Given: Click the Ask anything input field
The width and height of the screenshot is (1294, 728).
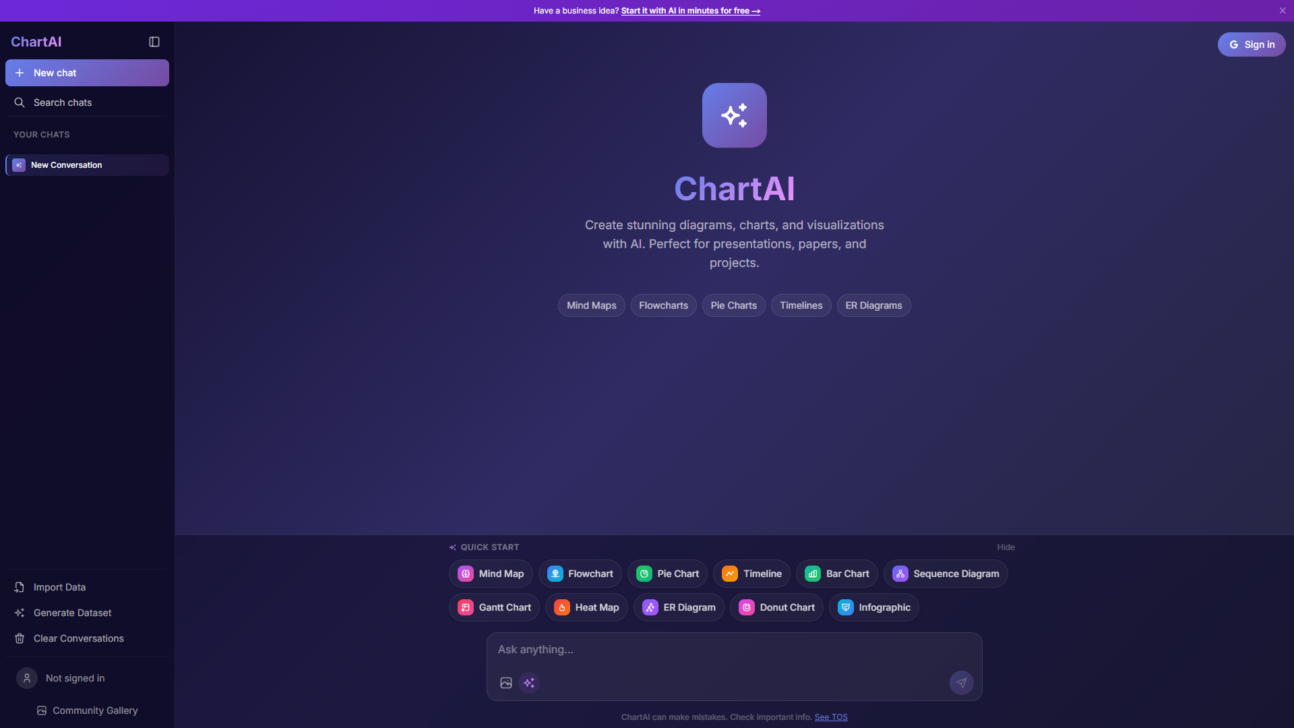Looking at the screenshot, I should (x=735, y=650).
